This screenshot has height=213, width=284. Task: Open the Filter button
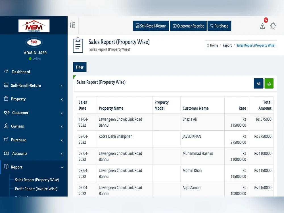(80, 67)
